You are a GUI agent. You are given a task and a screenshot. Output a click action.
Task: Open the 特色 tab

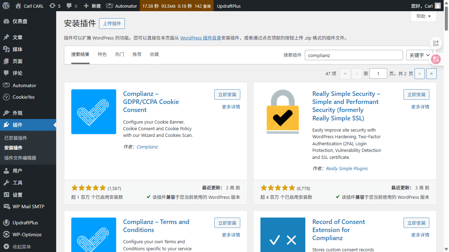(x=102, y=54)
